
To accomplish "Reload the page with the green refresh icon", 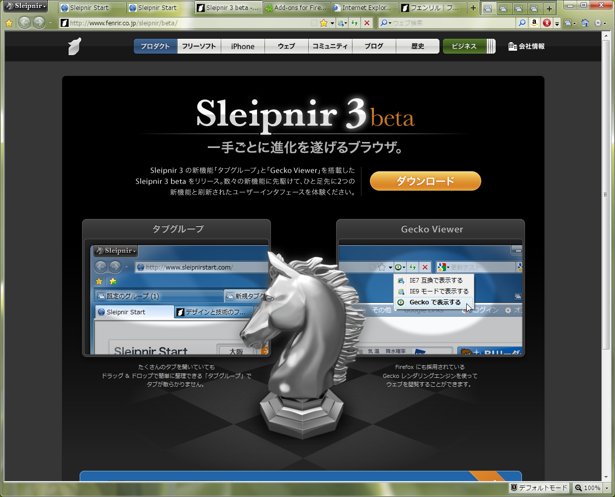I will [354, 23].
